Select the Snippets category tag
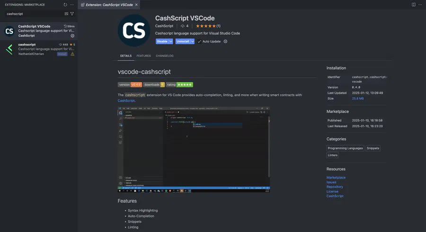This screenshot has width=426, height=232. coord(373,148)
